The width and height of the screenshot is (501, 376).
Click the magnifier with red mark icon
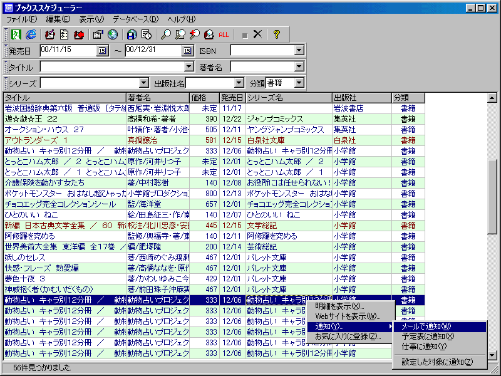[195, 34]
